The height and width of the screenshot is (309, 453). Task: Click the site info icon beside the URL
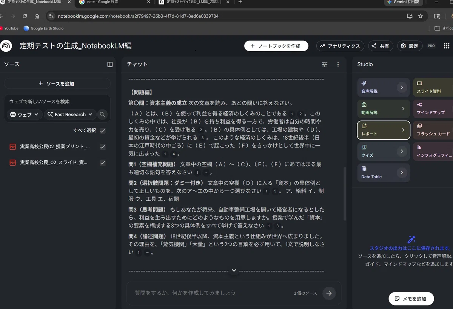pyautogui.click(x=51, y=16)
